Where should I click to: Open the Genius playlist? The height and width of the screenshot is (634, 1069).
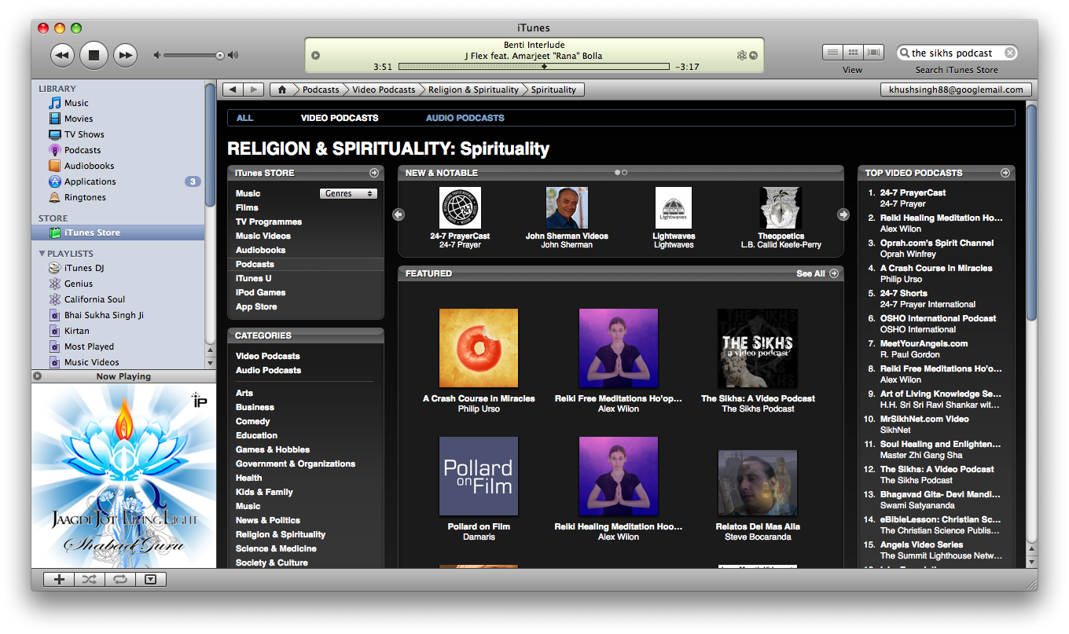point(79,284)
